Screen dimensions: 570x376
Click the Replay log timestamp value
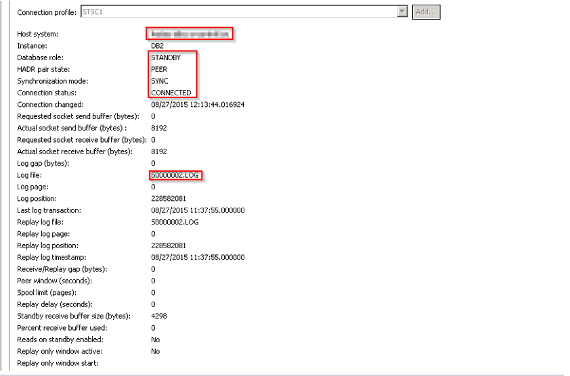[x=198, y=257]
